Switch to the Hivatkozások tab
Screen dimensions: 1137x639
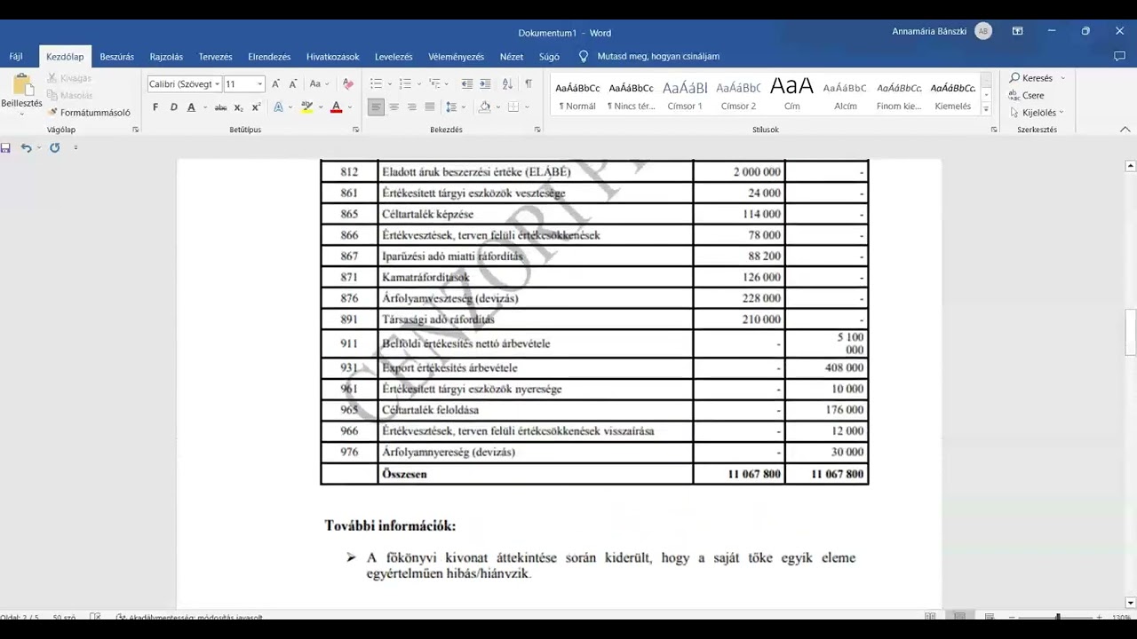333,56
